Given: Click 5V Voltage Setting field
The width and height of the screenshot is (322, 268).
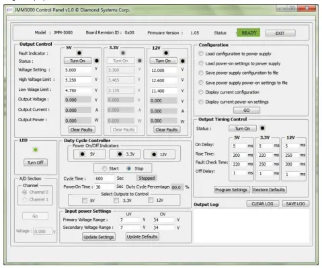Looking at the screenshot, I should (x=78, y=70).
